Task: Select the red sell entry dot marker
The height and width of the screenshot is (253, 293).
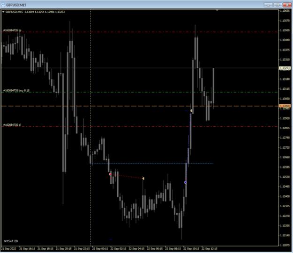Action: pyautogui.click(x=110, y=174)
